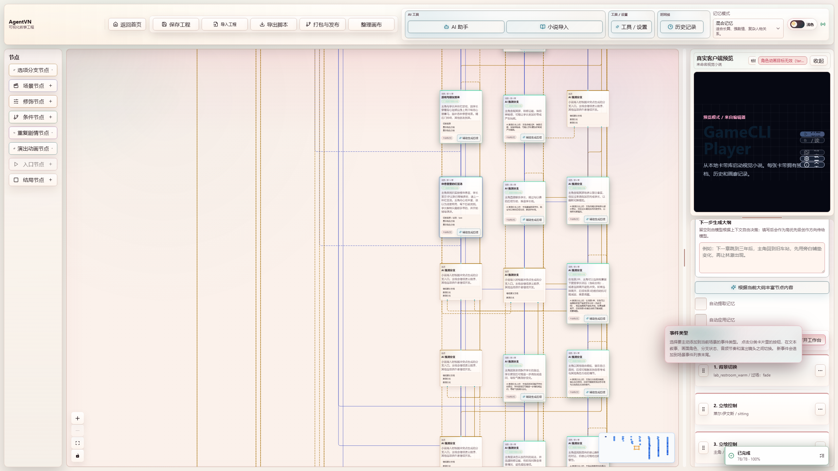The height and width of the screenshot is (471, 838).
Task: Open 打包与发布 packaging
Action: tap(322, 25)
